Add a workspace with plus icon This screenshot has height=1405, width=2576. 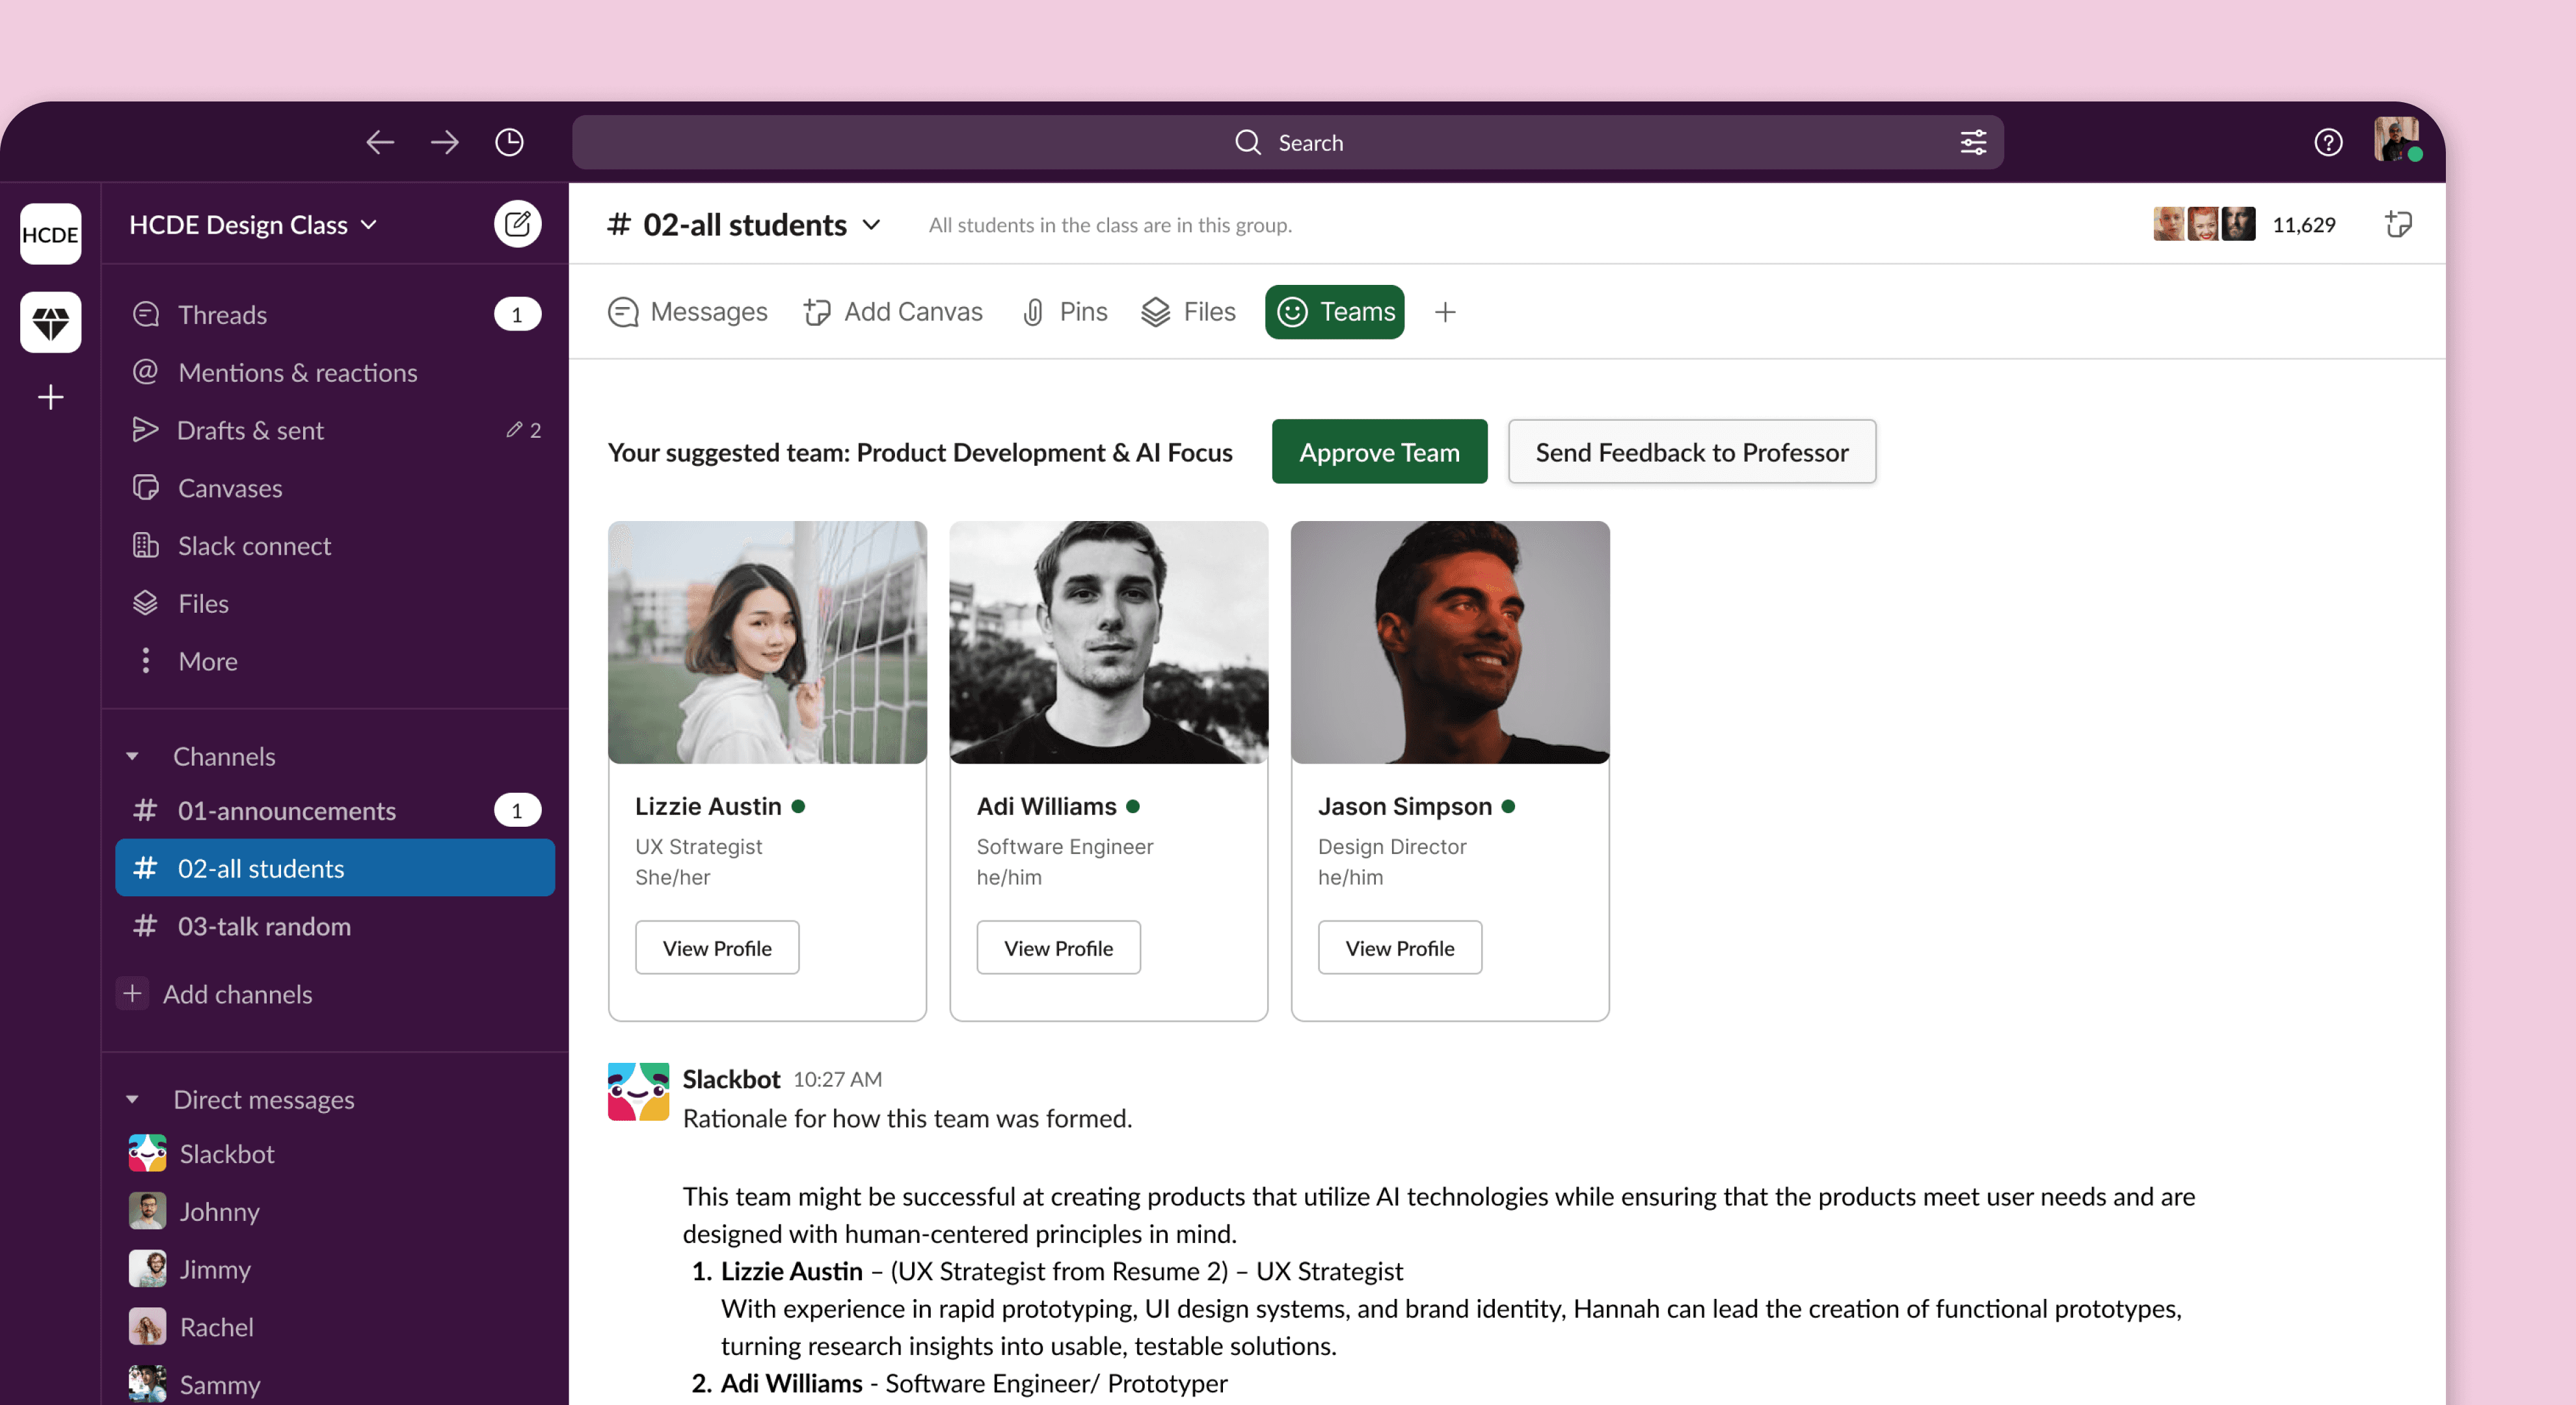(50, 397)
